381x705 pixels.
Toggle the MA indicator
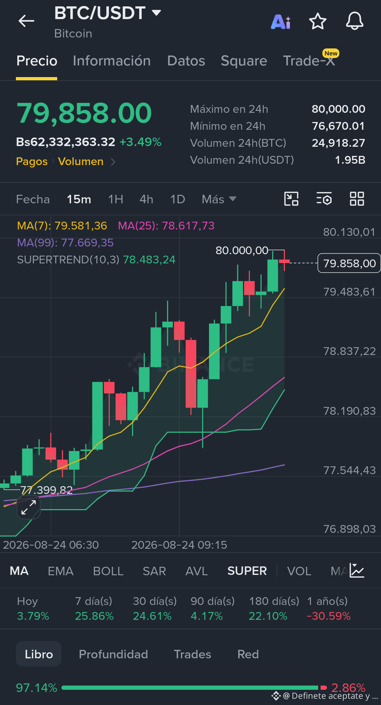pos(19,571)
